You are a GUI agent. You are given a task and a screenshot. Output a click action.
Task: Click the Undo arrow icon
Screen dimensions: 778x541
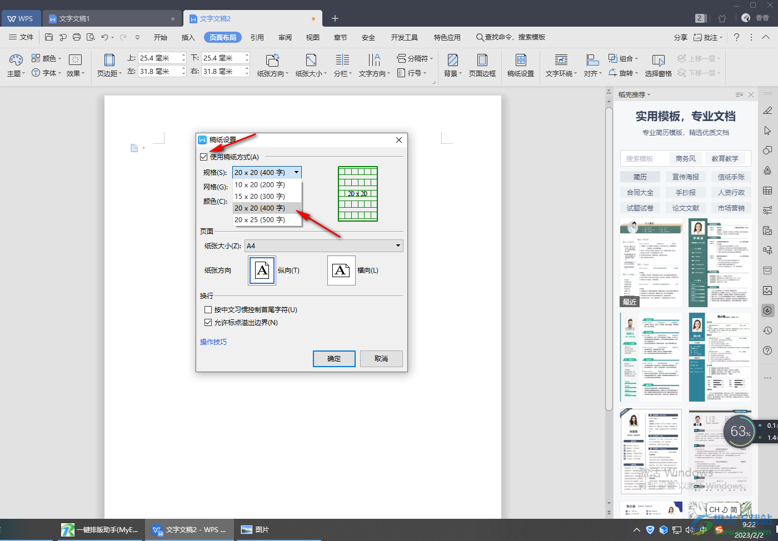(104, 37)
